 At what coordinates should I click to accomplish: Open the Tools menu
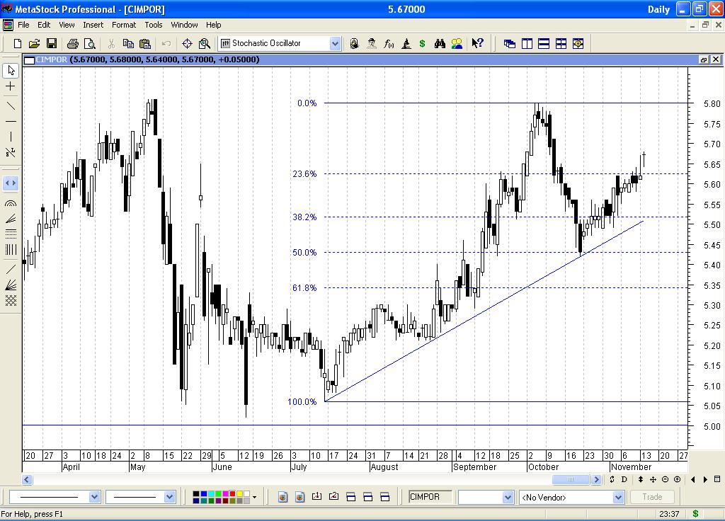point(154,25)
